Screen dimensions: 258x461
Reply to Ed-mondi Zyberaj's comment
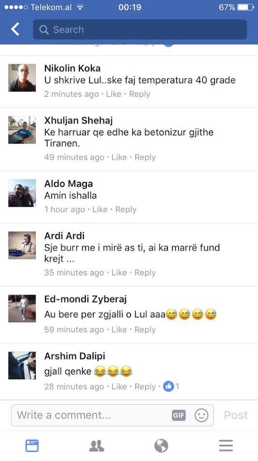[x=145, y=329]
